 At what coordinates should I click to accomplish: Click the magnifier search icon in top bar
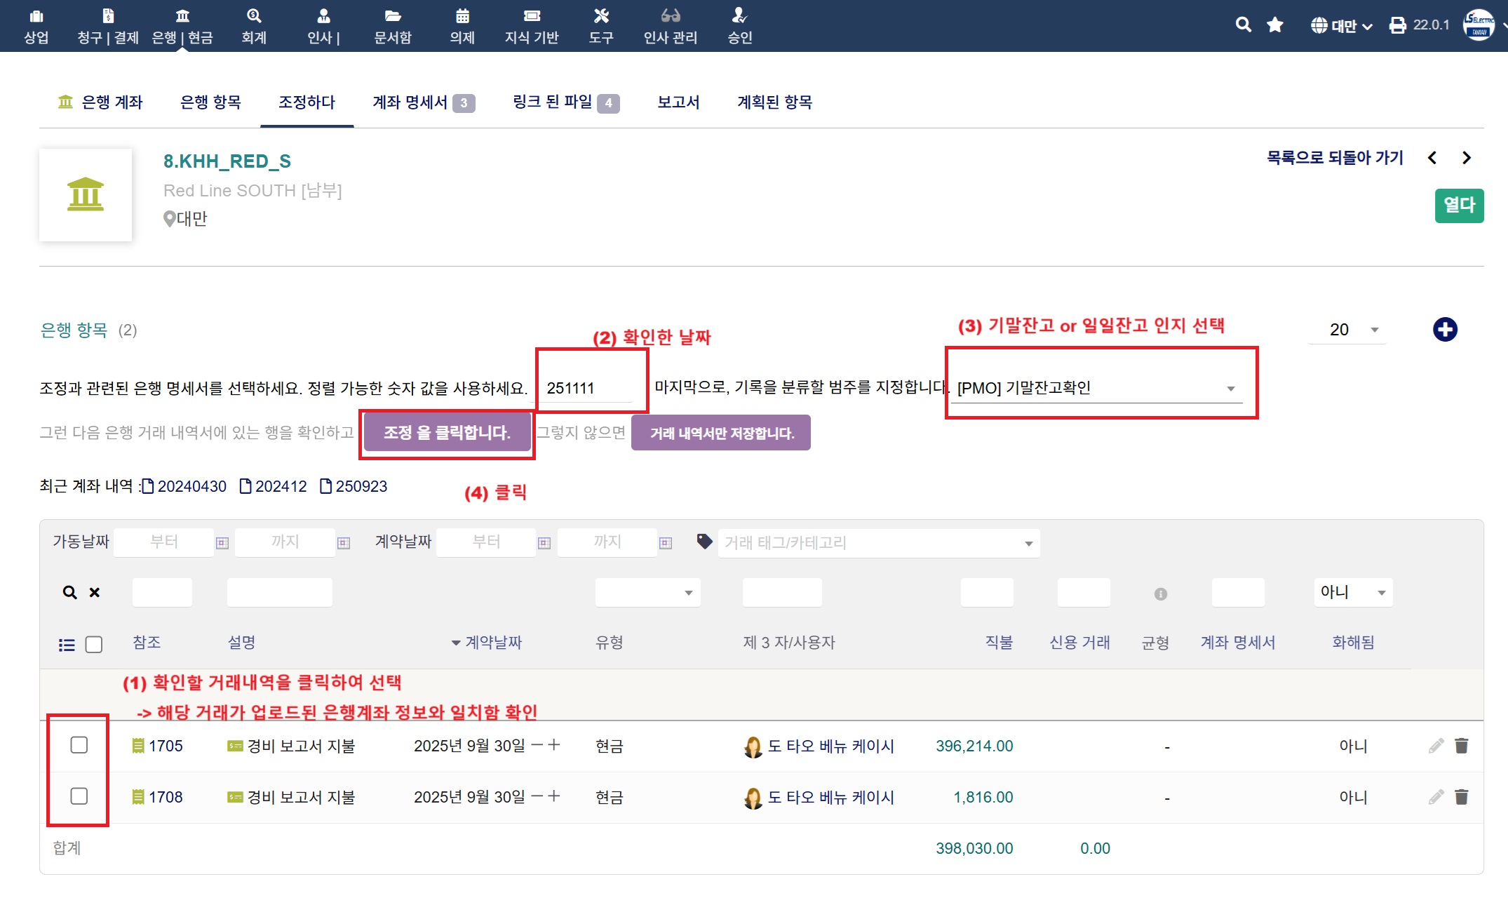tap(1243, 25)
